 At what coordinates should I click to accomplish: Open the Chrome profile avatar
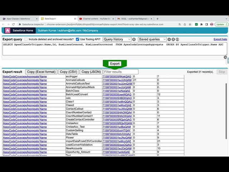[211, 24]
